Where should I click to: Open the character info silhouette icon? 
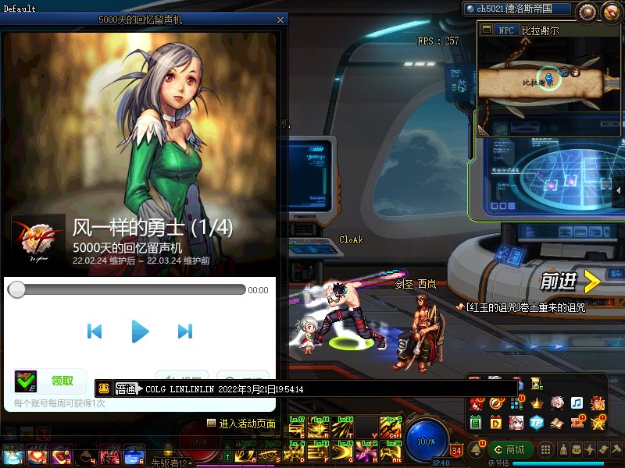[x=563, y=450]
